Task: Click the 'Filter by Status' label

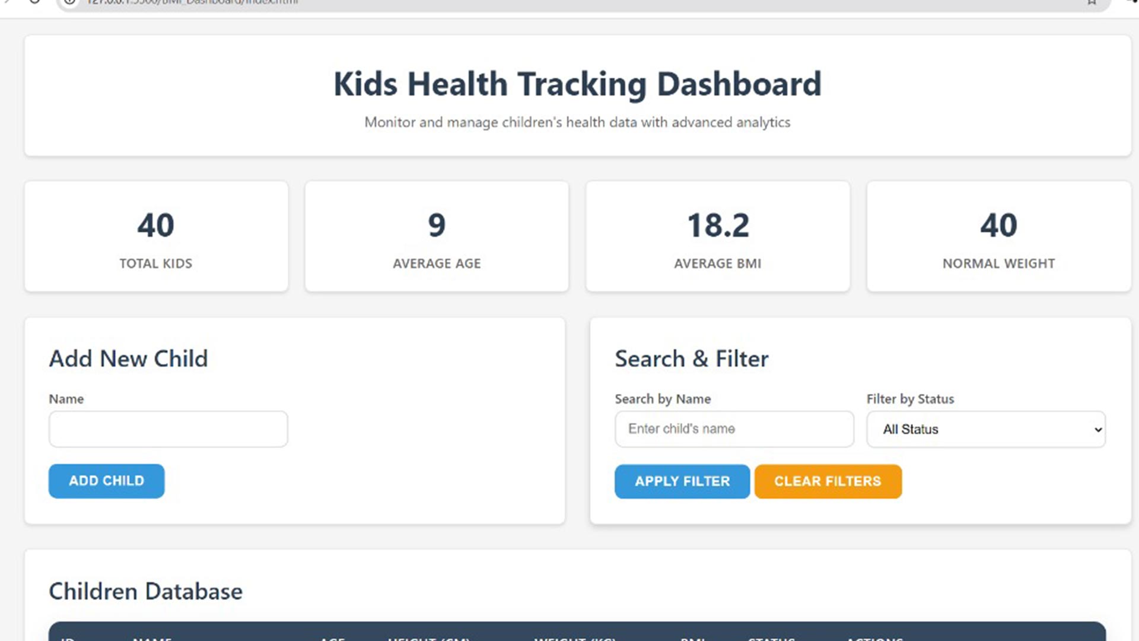Action: (x=910, y=399)
